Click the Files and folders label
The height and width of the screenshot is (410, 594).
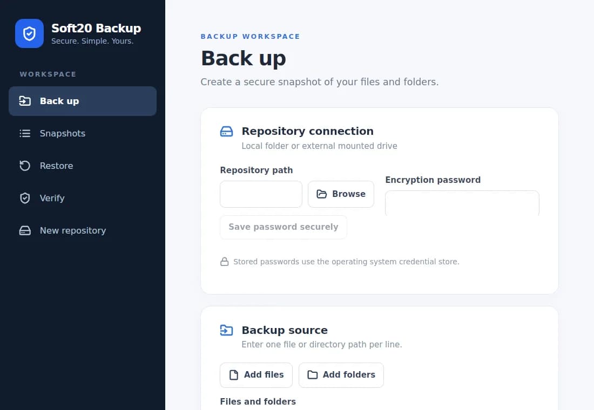[x=258, y=401]
